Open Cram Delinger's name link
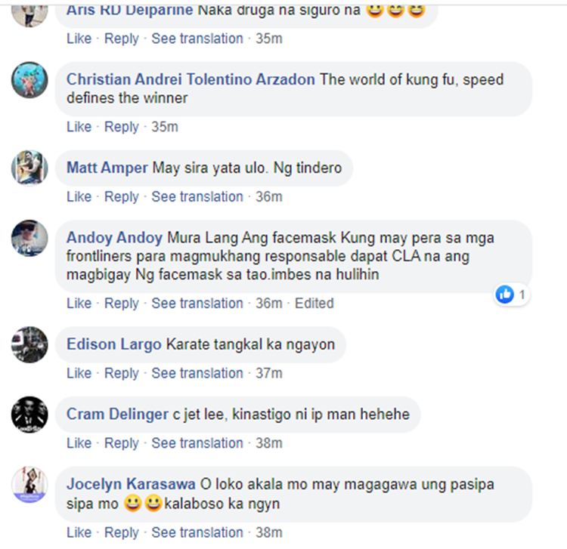The image size is (567, 549). [117, 415]
